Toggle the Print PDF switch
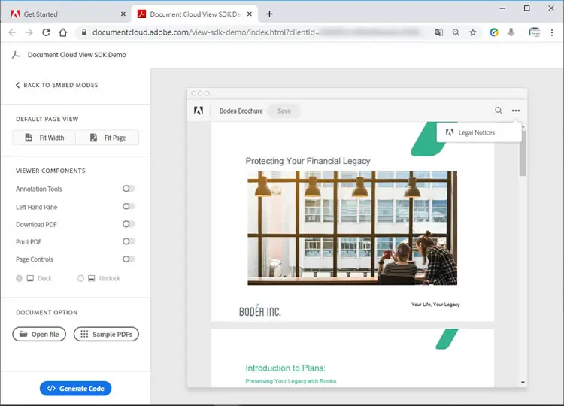 129,241
